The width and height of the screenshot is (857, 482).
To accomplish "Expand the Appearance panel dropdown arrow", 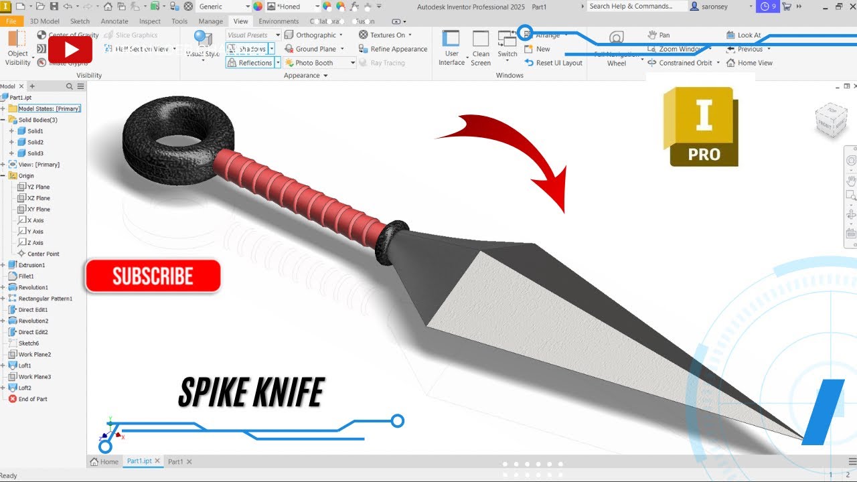I will [325, 76].
